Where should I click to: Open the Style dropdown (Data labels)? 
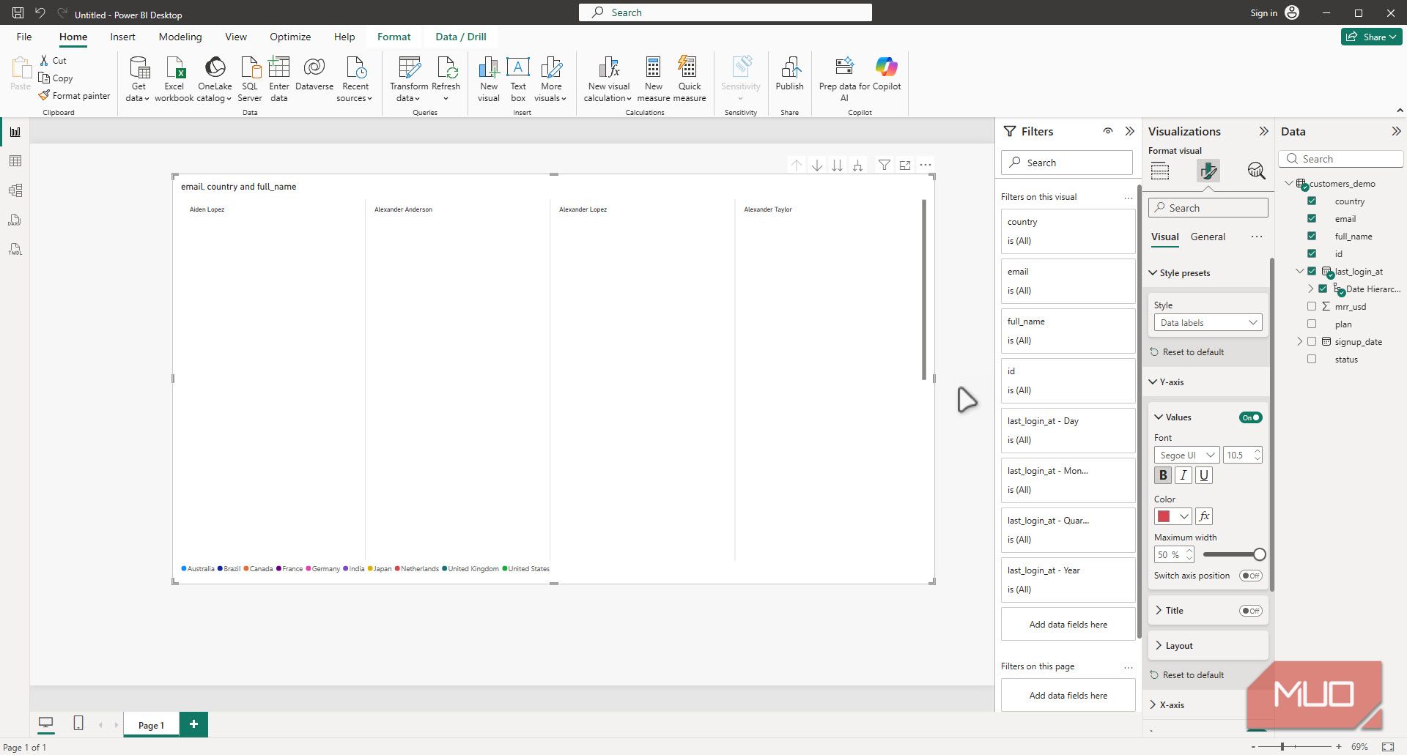(1208, 322)
